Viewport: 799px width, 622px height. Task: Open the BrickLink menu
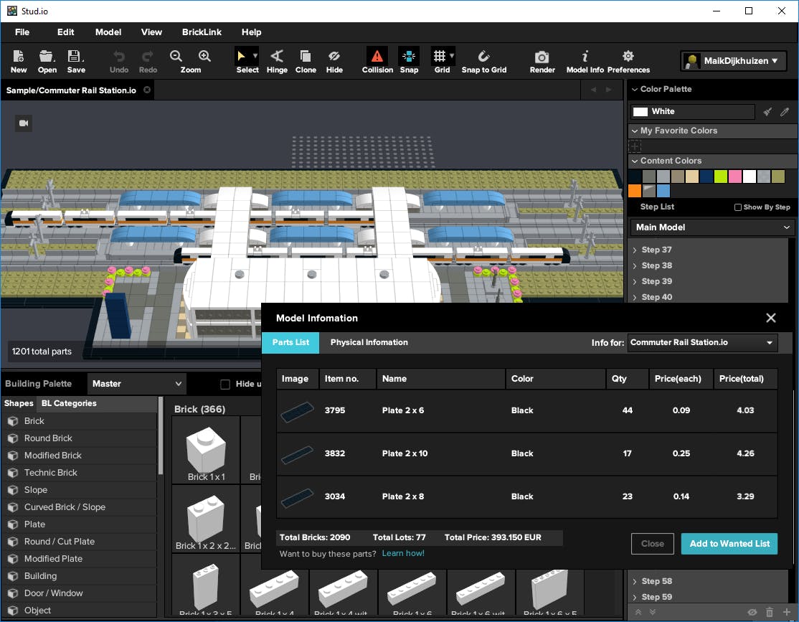[x=202, y=32]
